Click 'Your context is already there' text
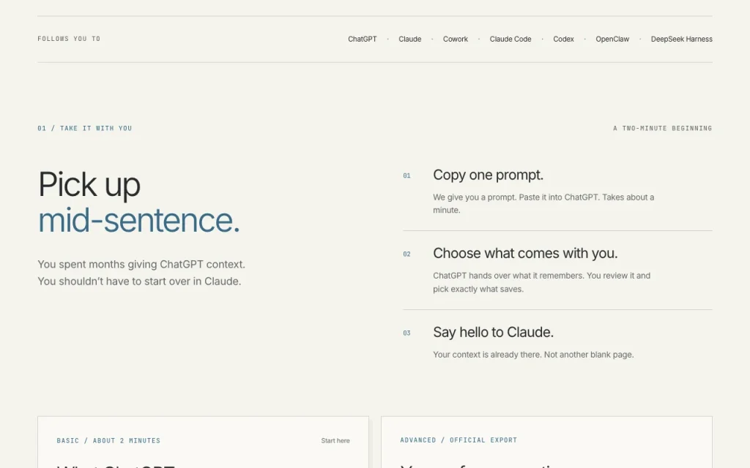This screenshot has width=750, height=468. pos(533,355)
